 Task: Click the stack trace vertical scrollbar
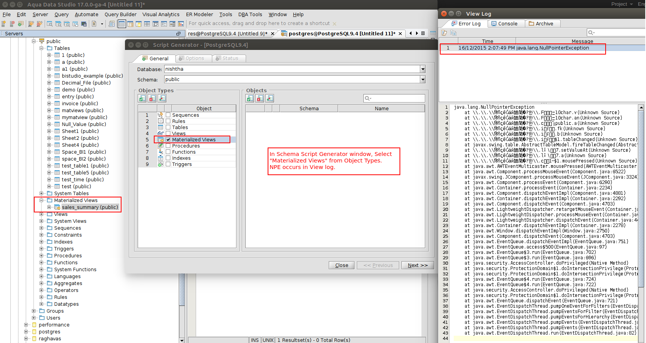641,198
